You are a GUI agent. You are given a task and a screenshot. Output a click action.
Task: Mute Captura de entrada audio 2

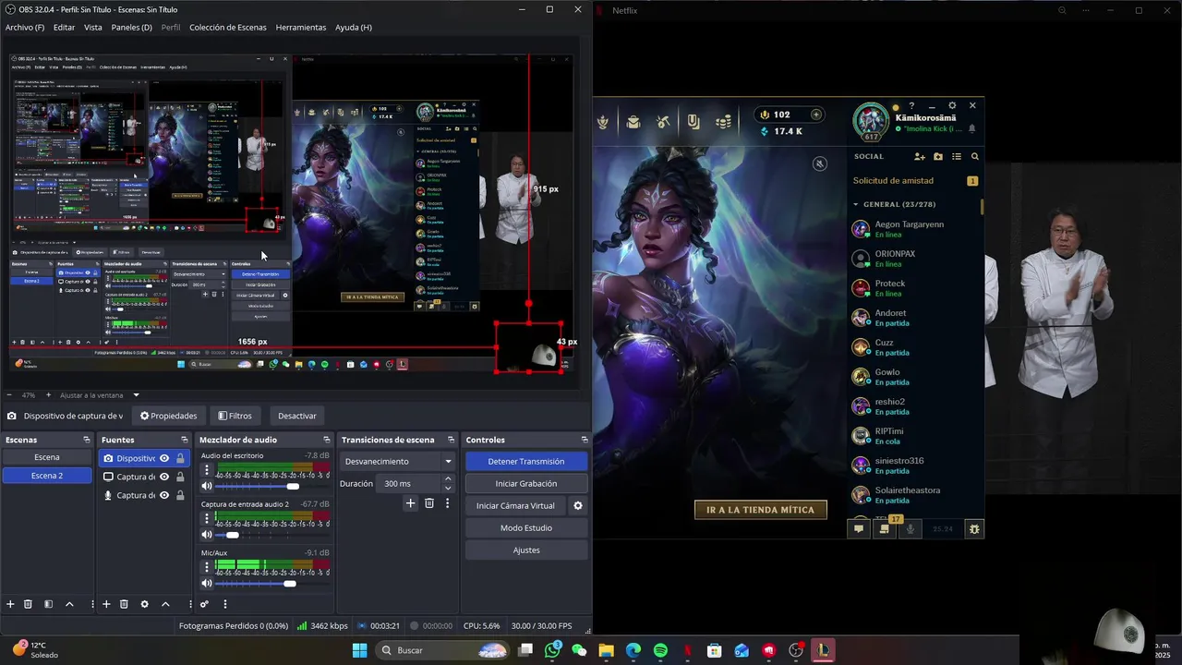[x=207, y=535]
